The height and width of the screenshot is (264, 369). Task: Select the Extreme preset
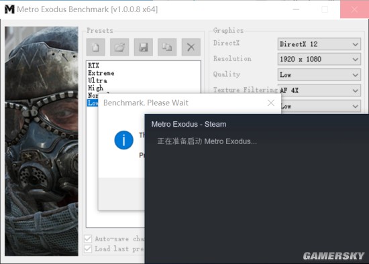101,73
